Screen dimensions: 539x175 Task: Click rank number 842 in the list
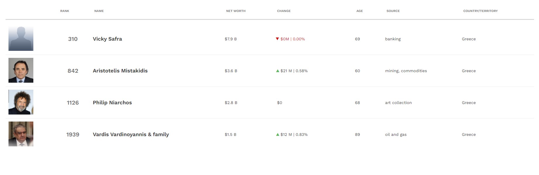click(73, 71)
